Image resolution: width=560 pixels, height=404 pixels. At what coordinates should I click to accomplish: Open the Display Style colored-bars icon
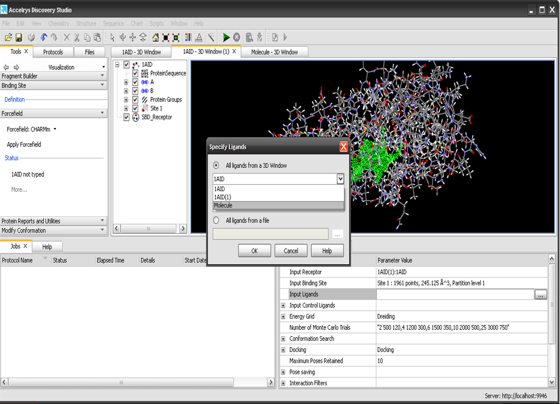[188, 37]
